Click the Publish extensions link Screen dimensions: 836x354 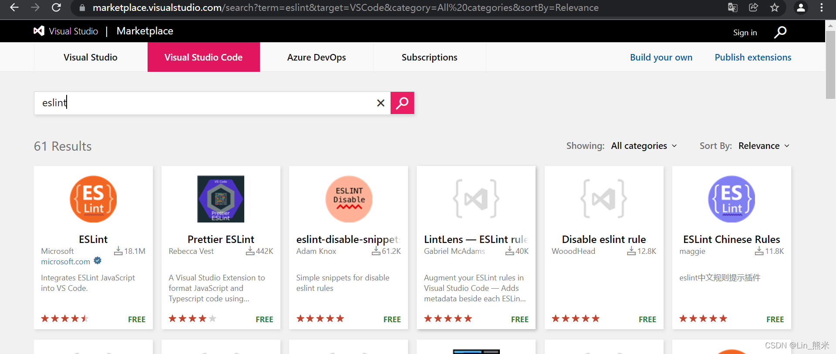[753, 57]
